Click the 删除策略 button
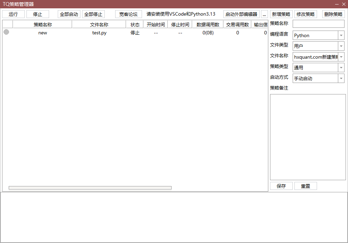This screenshot has height=243, width=348. 333,14
